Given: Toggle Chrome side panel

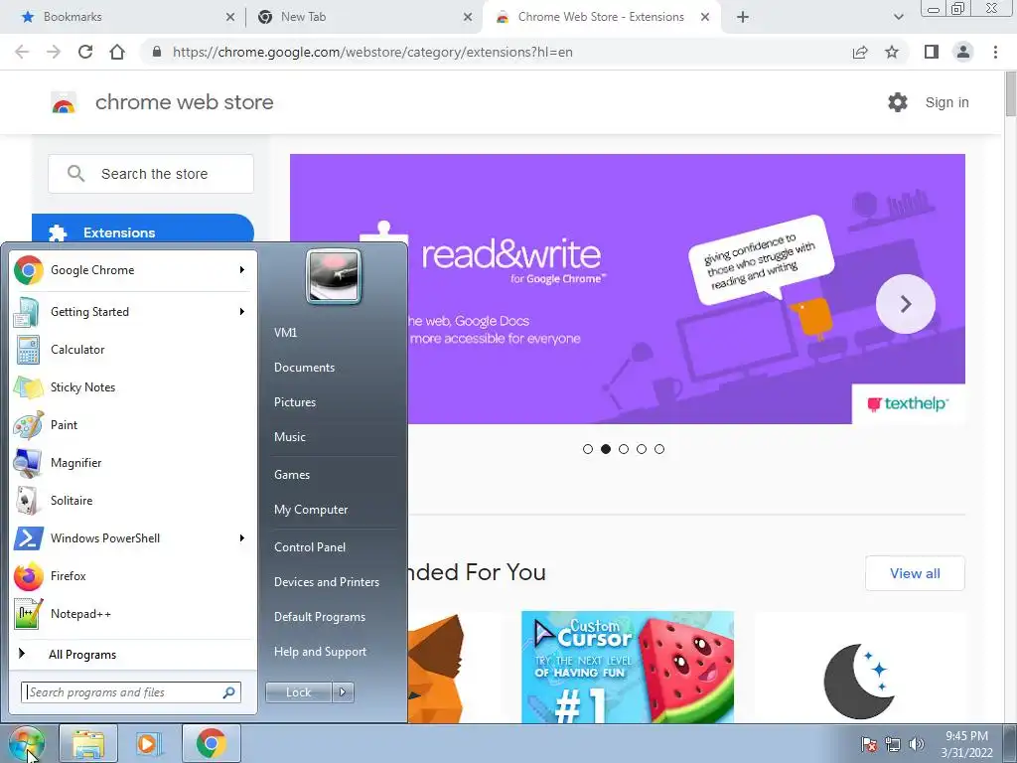Looking at the screenshot, I should [932, 52].
